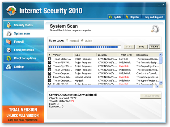The image size is (170, 127).
Task: Click the Windows shield logo in the header
Action: tap(11, 11)
